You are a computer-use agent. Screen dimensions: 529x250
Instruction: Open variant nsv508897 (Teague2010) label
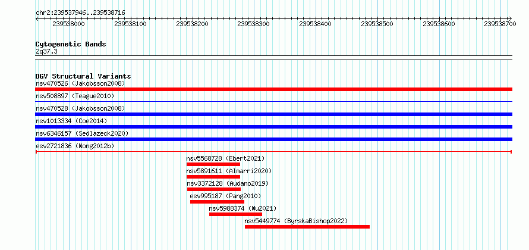[x=75, y=96]
